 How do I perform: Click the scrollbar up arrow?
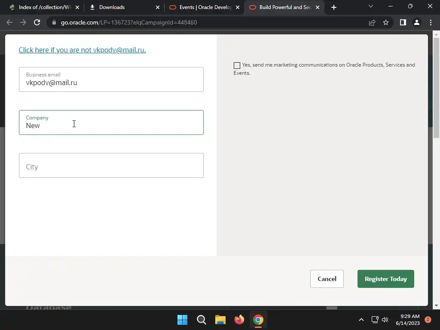click(x=436, y=34)
